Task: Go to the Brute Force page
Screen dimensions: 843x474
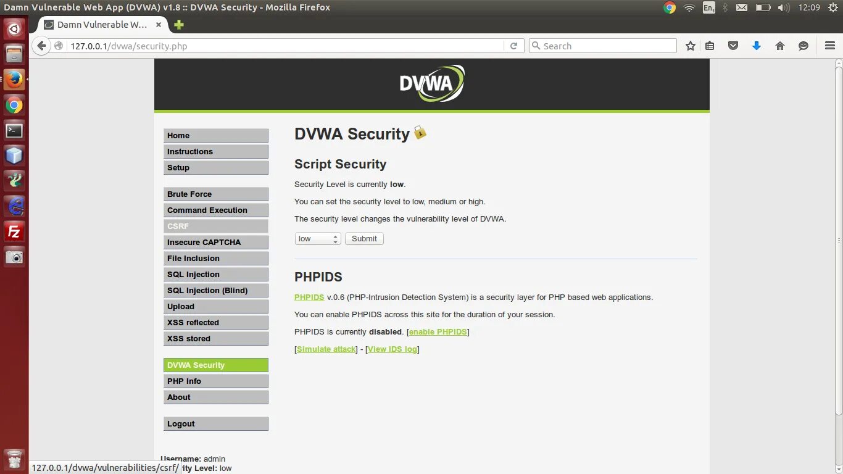Action: point(216,194)
